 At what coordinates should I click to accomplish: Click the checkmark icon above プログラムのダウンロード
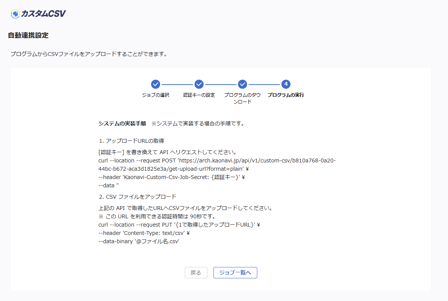click(x=242, y=84)
